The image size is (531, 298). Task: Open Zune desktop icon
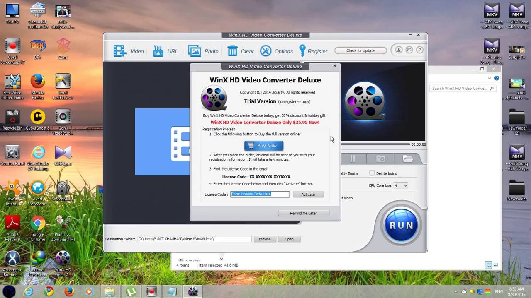(63, 49)
